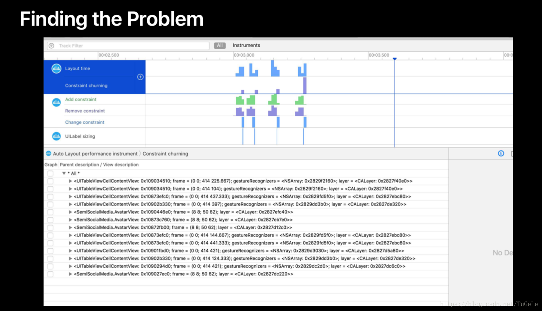This screenshot has height=311, width=542.
Task: Click the extended detail info icon
Action: click(501, 154)
